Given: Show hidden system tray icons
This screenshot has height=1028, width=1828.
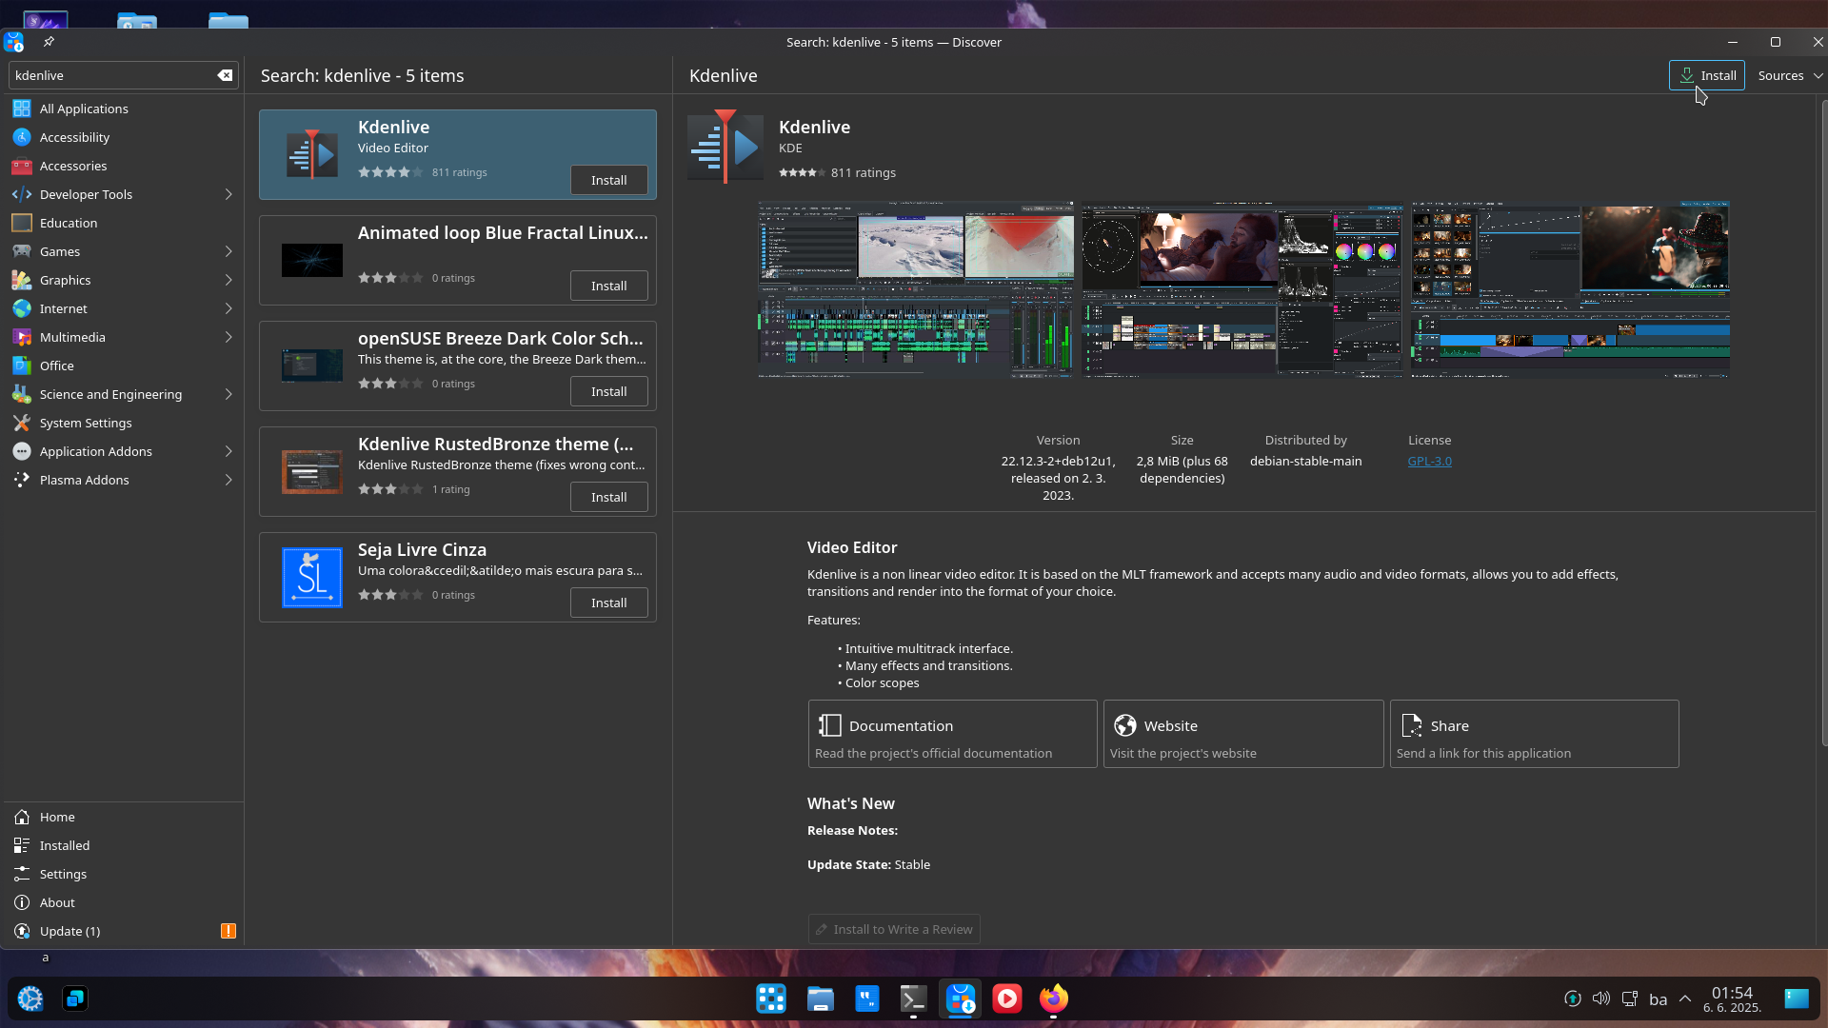Looking at the screenshot, I should coord(1685,998).
